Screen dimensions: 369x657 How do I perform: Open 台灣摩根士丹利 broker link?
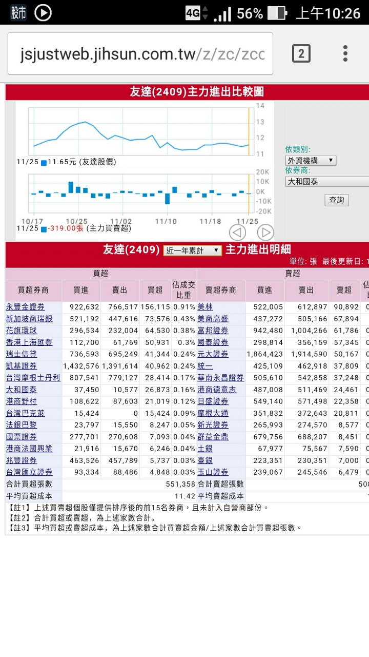pos(33,378)
